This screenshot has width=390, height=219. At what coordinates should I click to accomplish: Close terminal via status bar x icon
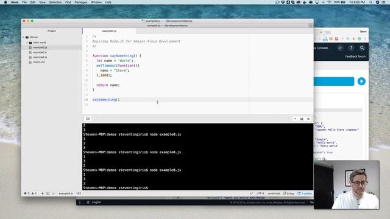coord(53,193)
